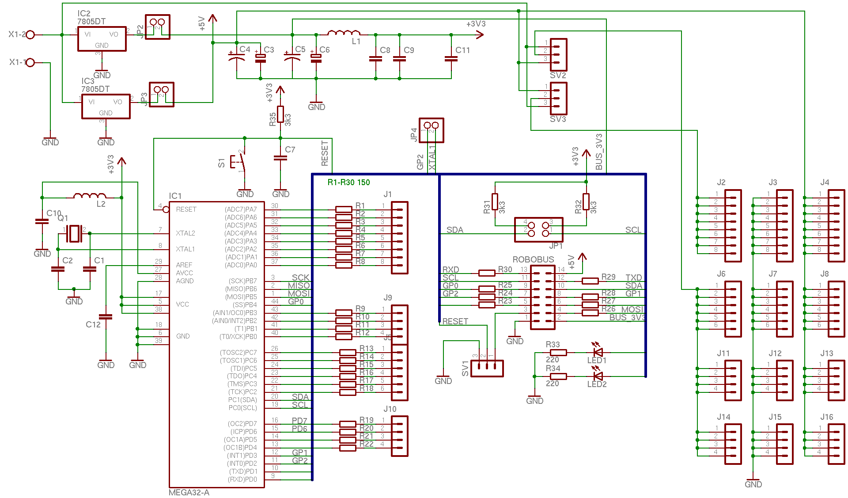Image resolution: width=848 pixels, height=498 pixels.
Task: Select the R35 3k3 resistor
Action: [280, 114]
